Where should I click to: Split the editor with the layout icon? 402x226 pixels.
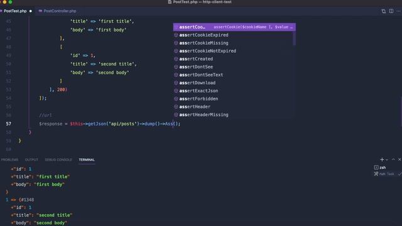pyautogui.click(x=391, y=11)
